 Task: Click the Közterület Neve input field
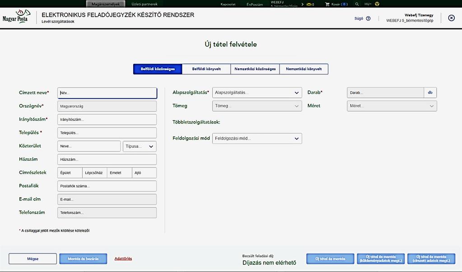[x=89, y=146]
